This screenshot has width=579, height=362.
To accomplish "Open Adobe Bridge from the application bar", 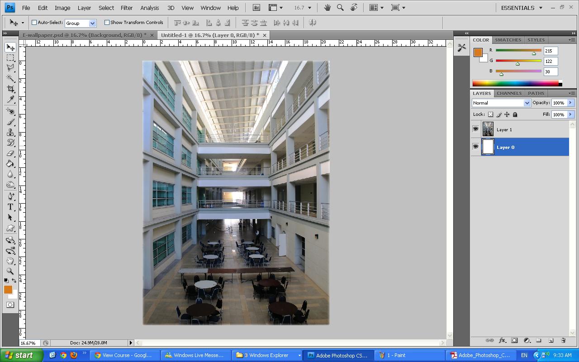I will (x=256, y=7).
